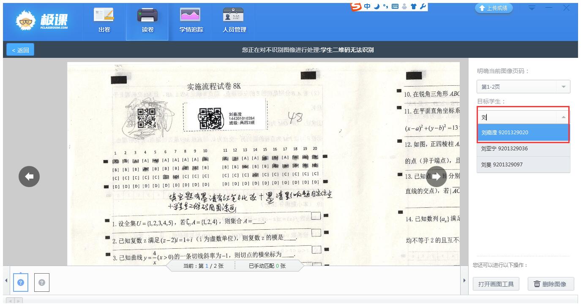
Task: Delete the image with 删除图像
Action: click(x=551, y=284)
